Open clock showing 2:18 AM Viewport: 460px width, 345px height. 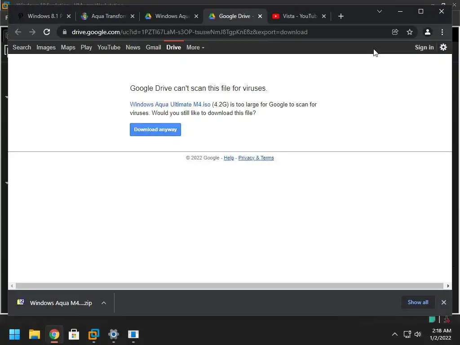(440, 334)
